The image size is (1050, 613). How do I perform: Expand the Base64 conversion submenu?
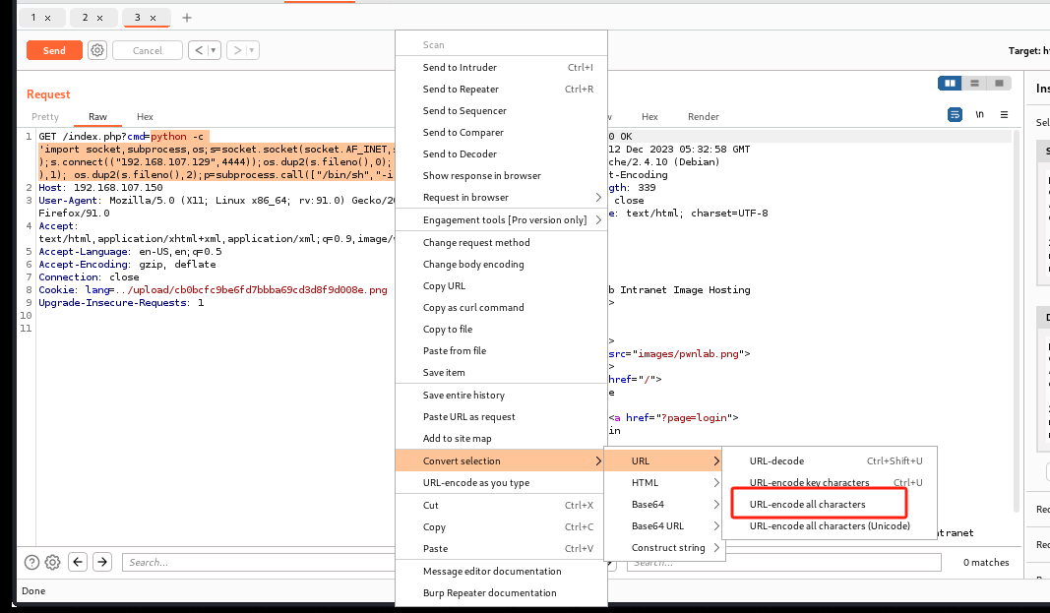coord(664,505)
